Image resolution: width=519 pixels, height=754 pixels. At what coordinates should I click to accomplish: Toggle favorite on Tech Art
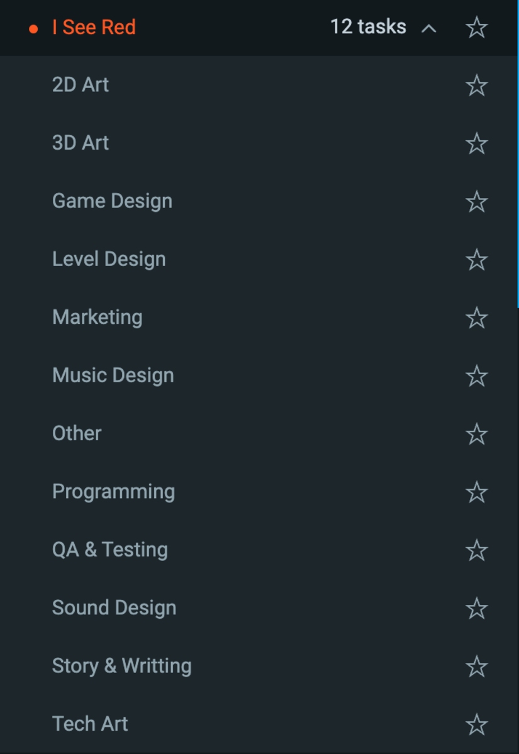click(x=477, y=724)
